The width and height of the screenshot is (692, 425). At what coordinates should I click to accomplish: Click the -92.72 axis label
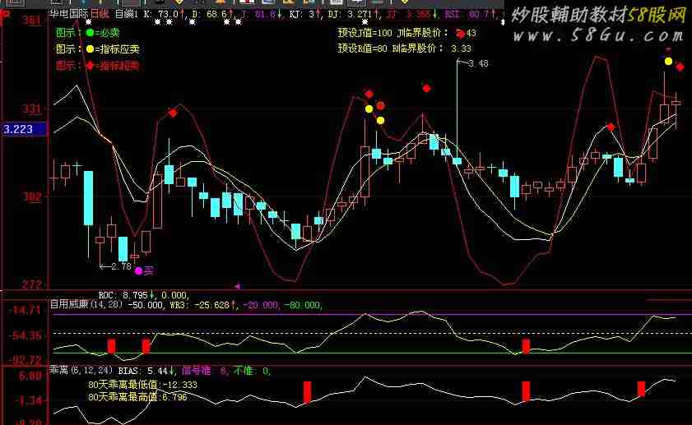pyautogui.click(x=26, y=360)
